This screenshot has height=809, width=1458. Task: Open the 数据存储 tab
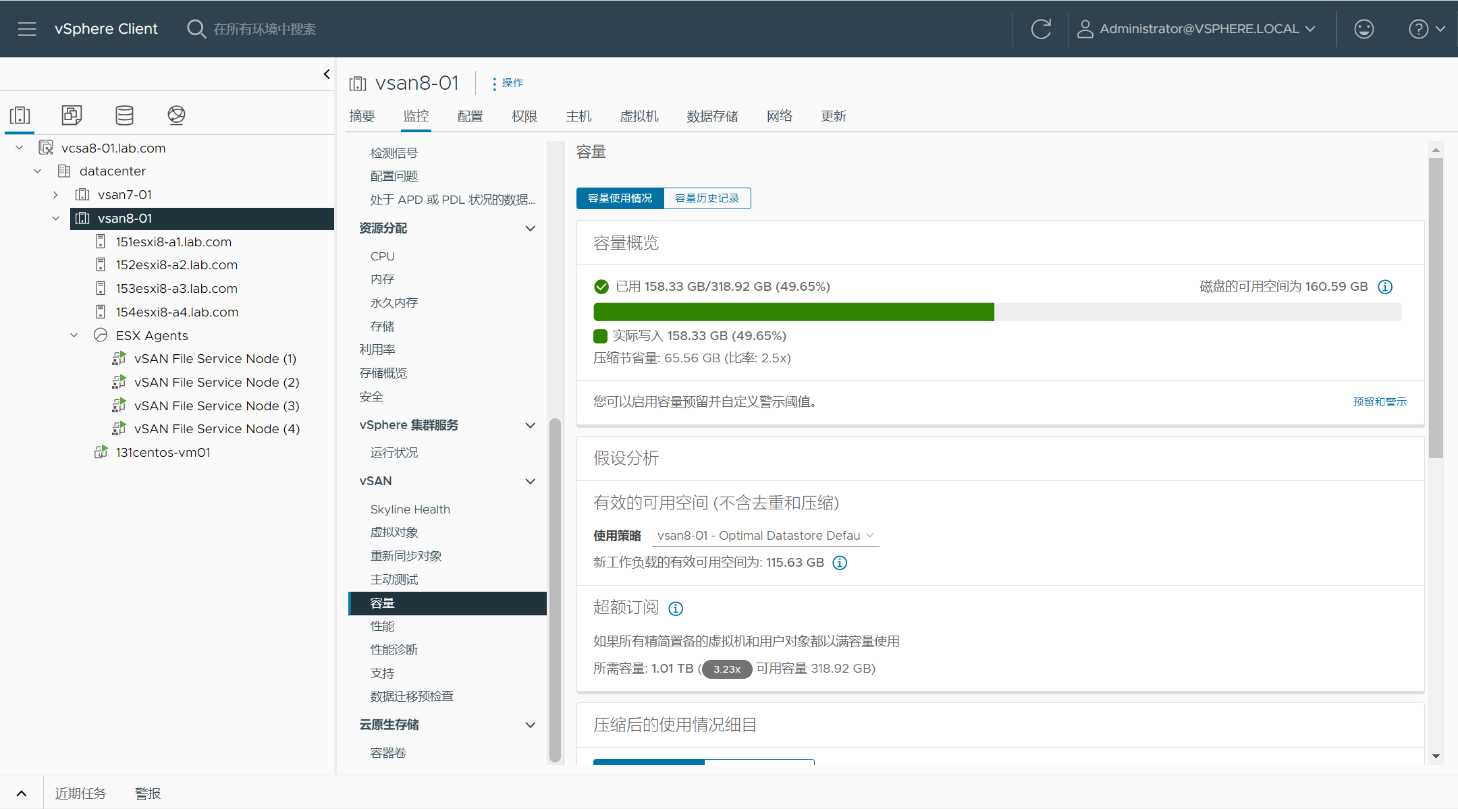click(x=712, y=116)
